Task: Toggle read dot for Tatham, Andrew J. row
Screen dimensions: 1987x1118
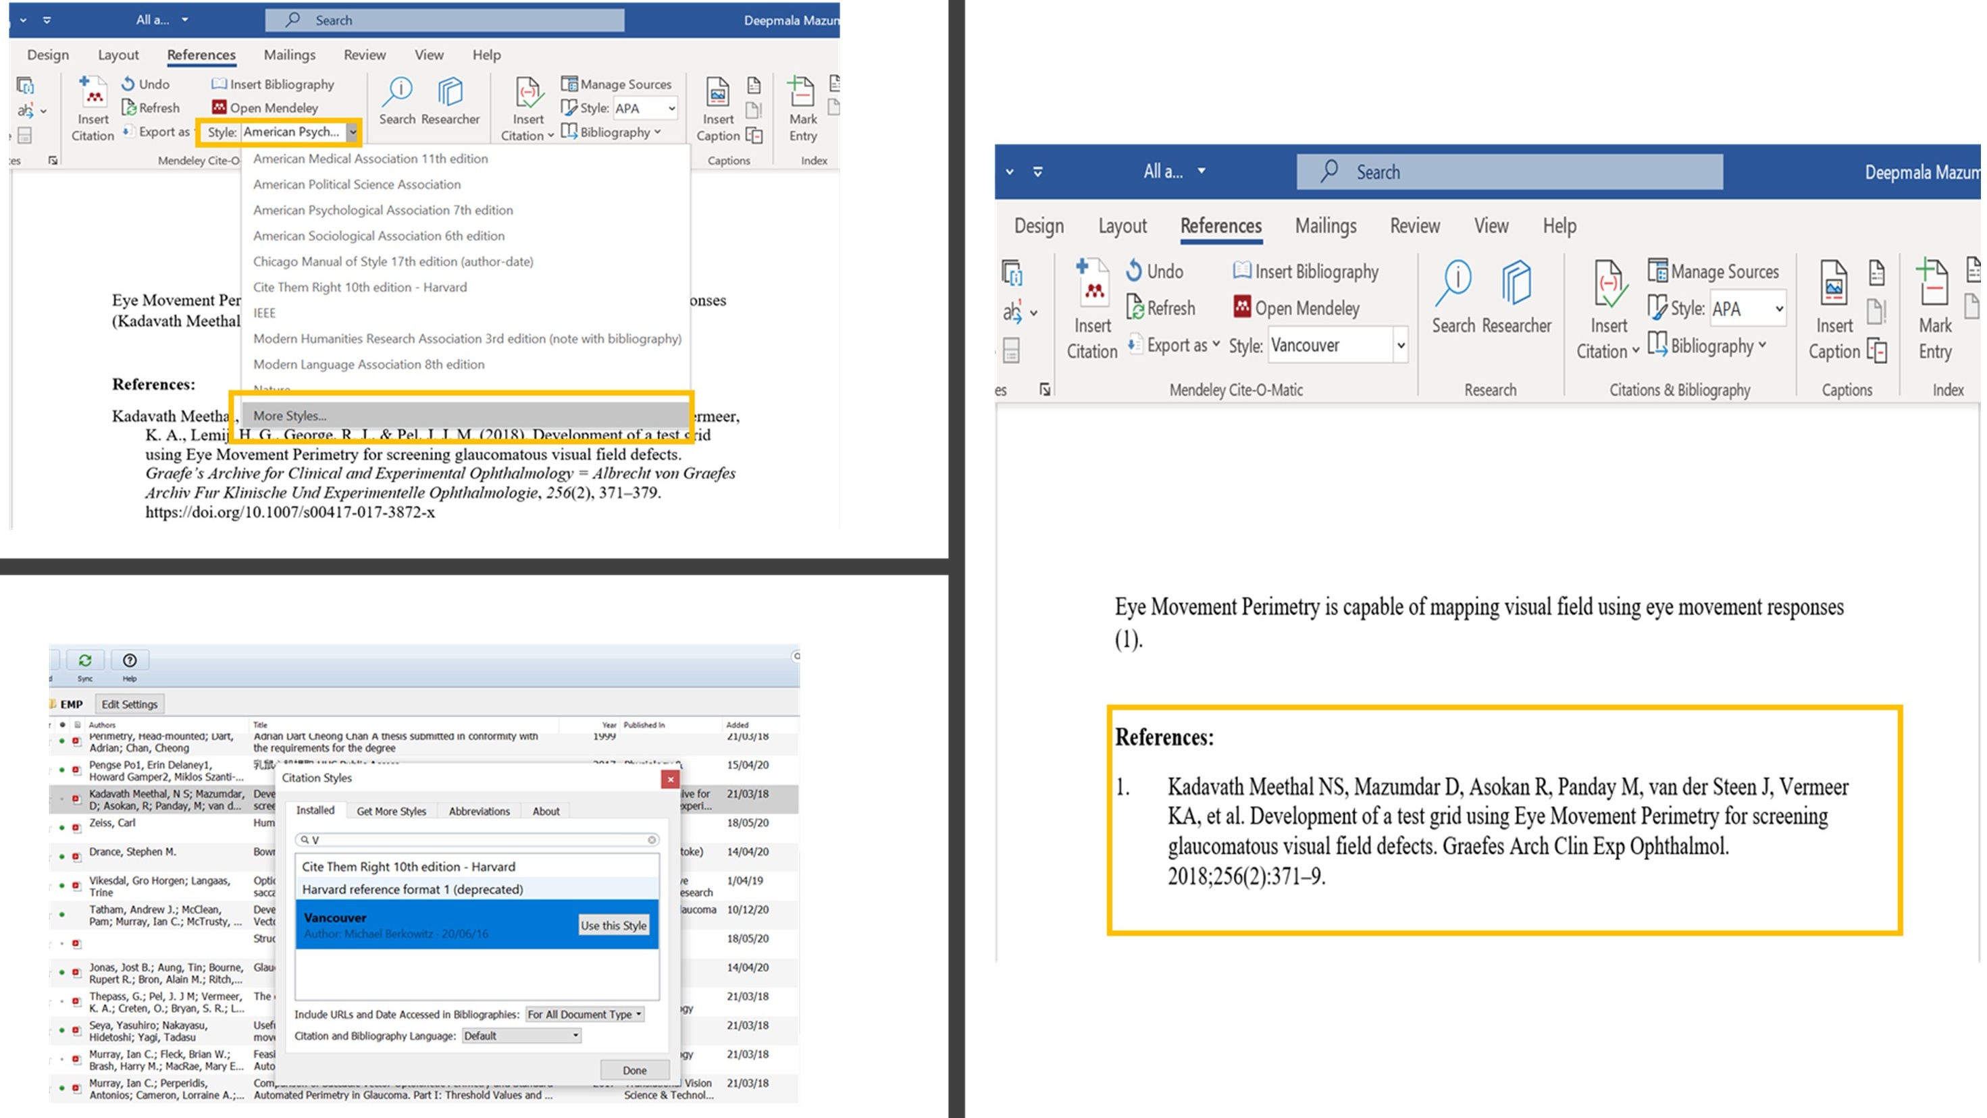Action: click(61, 914)
